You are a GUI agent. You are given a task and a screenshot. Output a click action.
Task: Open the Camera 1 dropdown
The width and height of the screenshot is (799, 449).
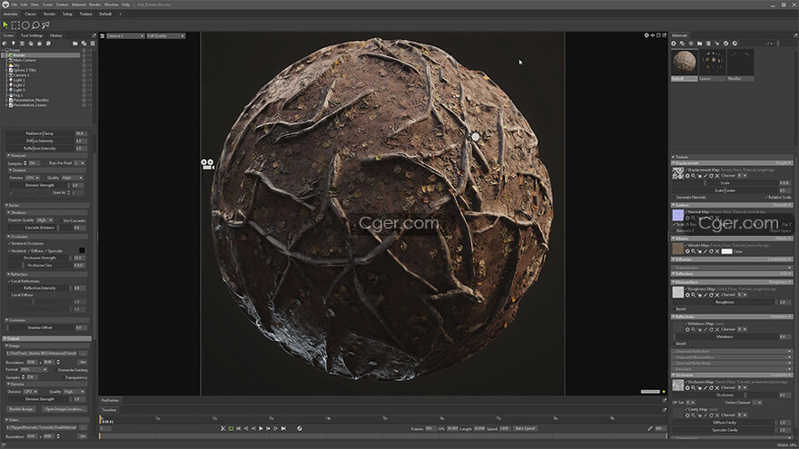click(125, 35)
